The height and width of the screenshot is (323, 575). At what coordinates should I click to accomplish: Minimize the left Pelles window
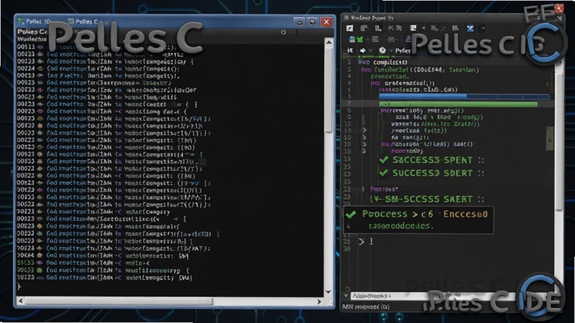(x=300, y=22)
